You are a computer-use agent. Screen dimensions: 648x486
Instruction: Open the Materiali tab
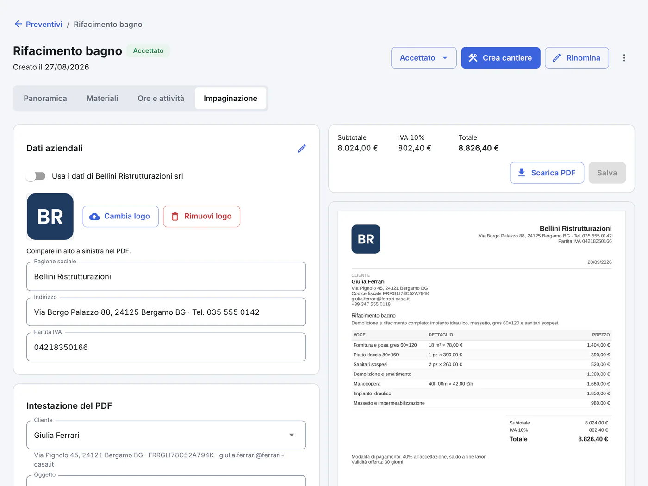(102, 98)
